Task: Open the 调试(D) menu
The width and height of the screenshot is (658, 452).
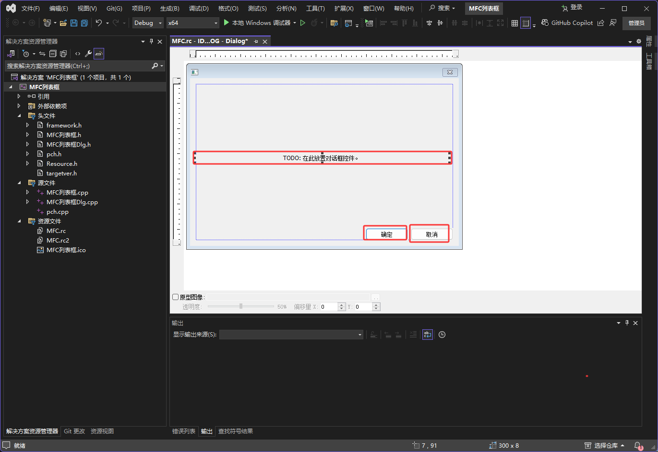Action: (x=199, y=9)
